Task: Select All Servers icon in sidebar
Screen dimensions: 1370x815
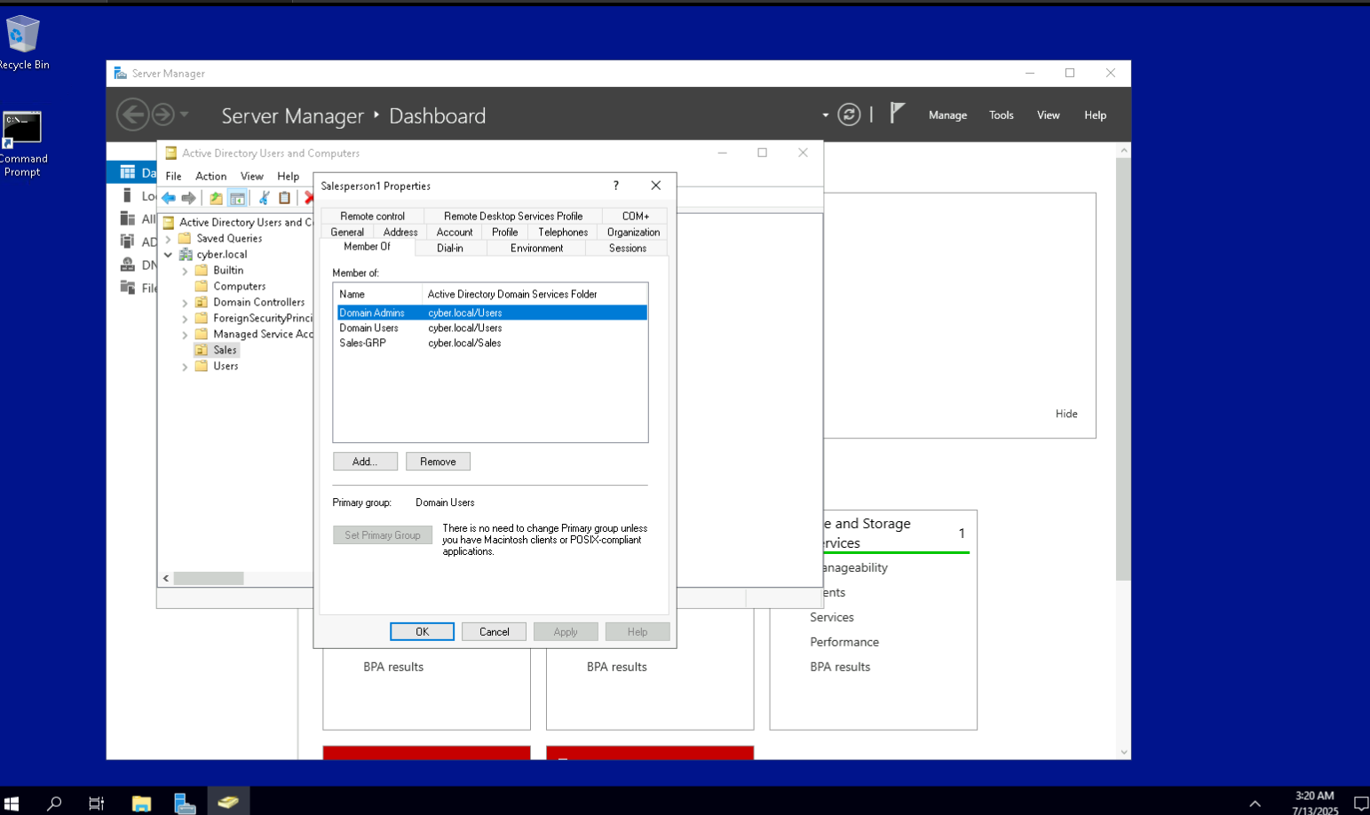Action: point(127,218)
